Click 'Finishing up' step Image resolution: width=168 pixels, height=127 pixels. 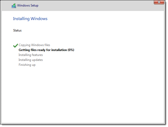[27, 65]
